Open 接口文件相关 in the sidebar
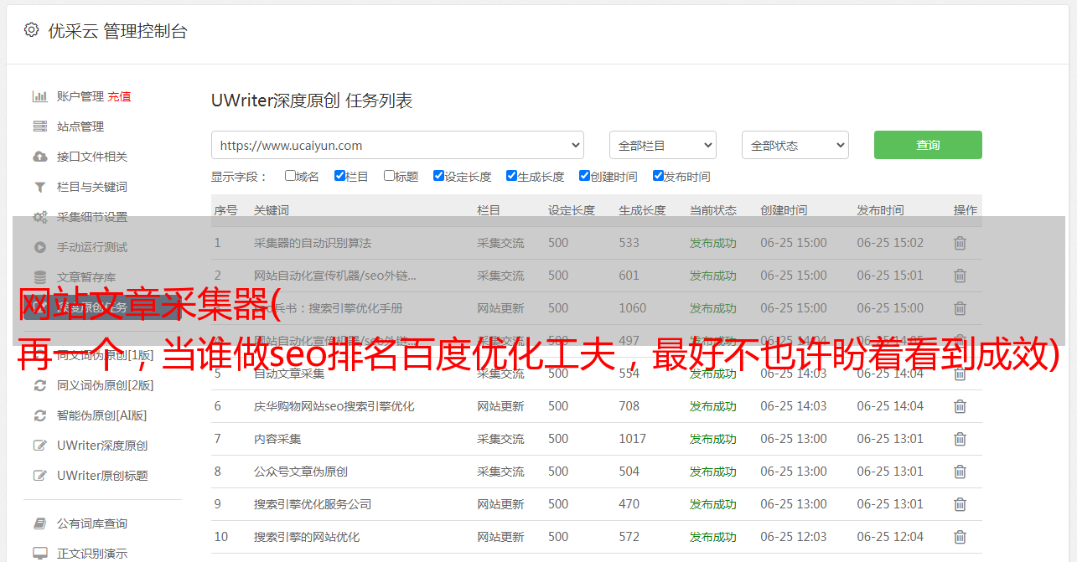 tap(92, 157)
